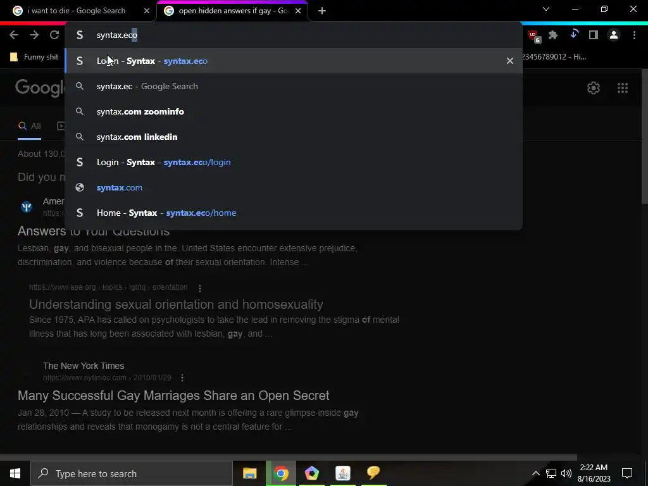Switch to the 'i want to die' tab
The width and height of the screenshot is (648, 486).
point(77,11)
